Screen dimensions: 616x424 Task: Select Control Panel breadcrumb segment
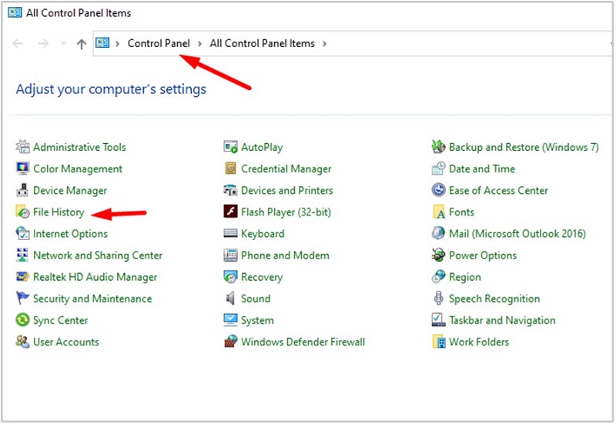click(159, 44)
